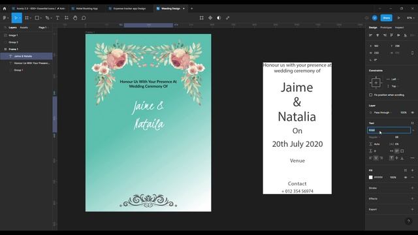Screen dimensions: 418x235
Task: Toggle fill visibility eye icon
Action: (406, 177)
